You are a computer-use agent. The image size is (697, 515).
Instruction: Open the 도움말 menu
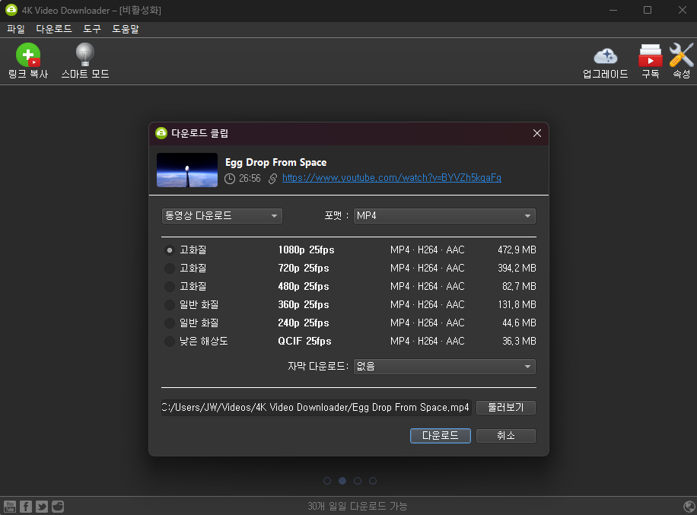click(126, 30)
